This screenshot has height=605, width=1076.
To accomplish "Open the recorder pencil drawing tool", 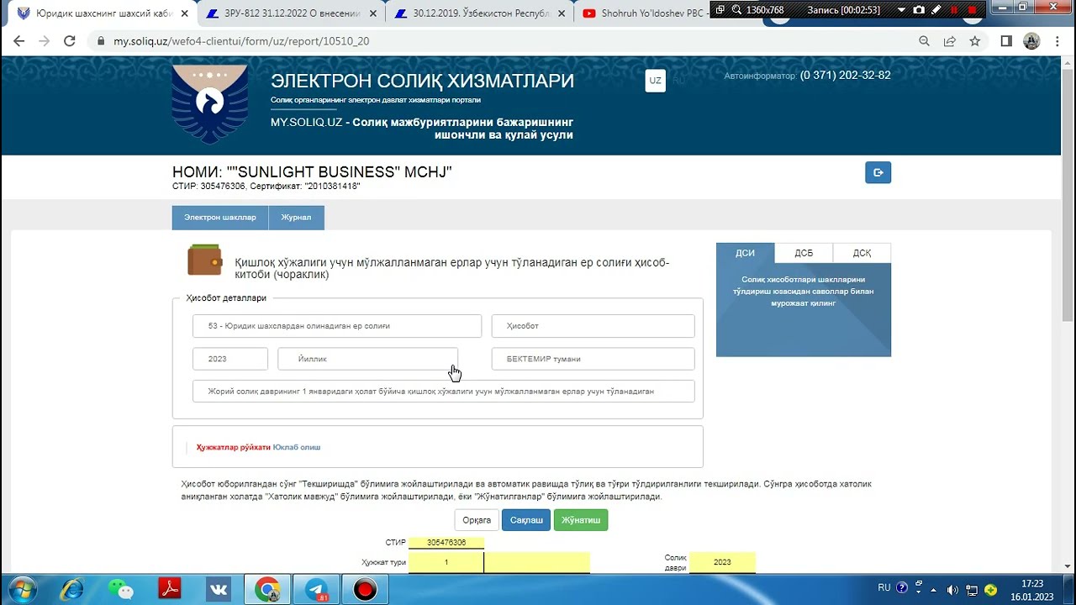I will coord(936,10).
